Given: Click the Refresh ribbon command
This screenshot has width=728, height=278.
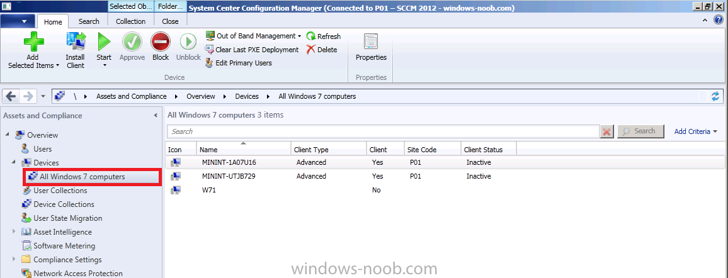Looking at the screenshot, I should tap(323, 36).
